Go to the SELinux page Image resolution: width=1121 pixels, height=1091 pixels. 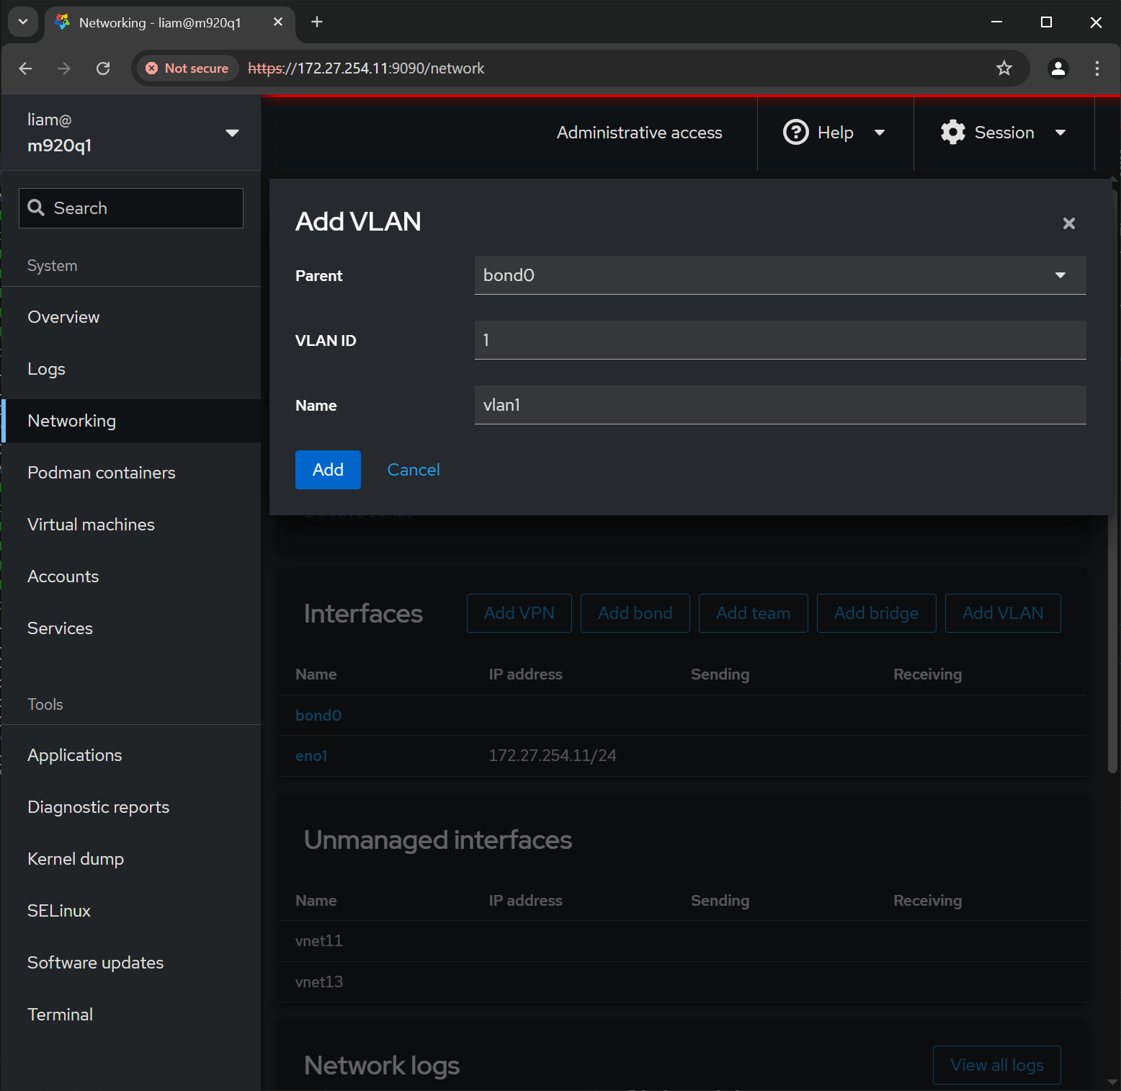[131, 911]
